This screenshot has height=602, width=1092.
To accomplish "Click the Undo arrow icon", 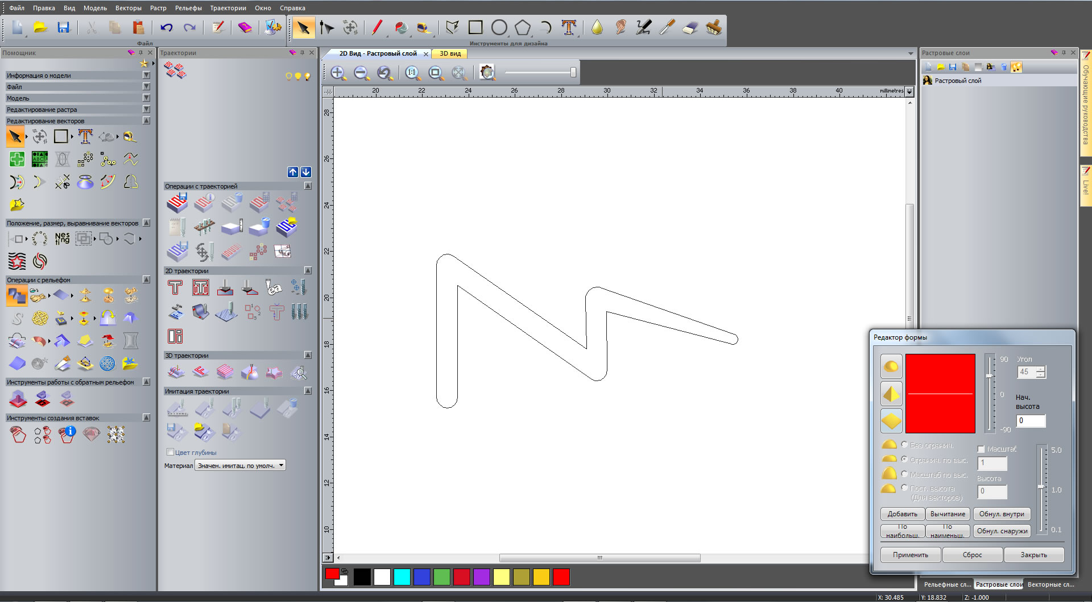I will [167, 27].
